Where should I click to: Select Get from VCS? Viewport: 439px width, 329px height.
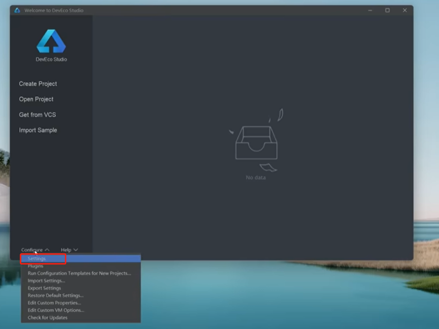(x=37, y=115)
